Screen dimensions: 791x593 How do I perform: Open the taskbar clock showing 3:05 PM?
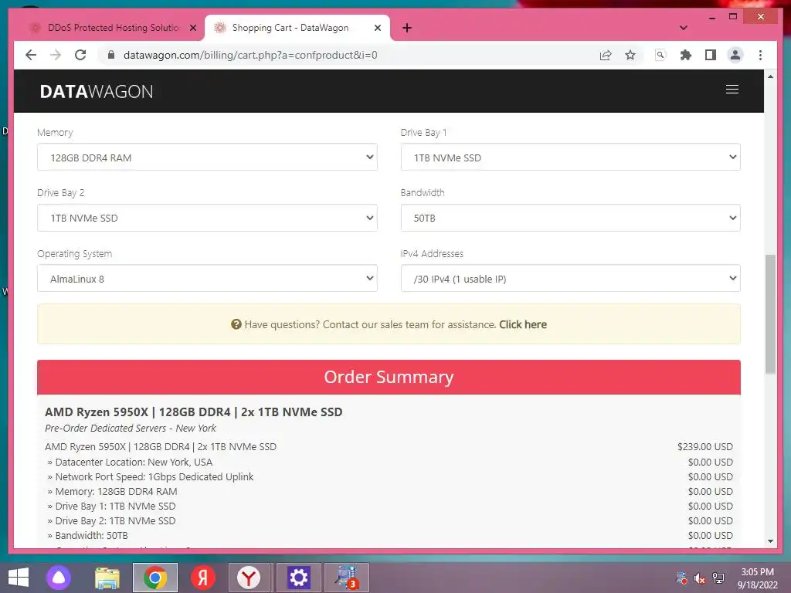click(757, 578)
